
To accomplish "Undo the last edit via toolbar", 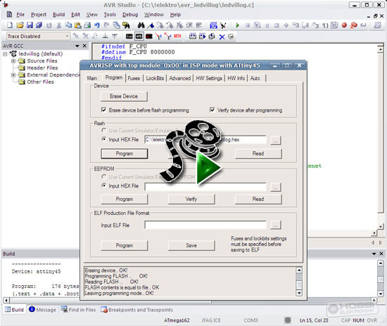I will click(x=97, y=25).
